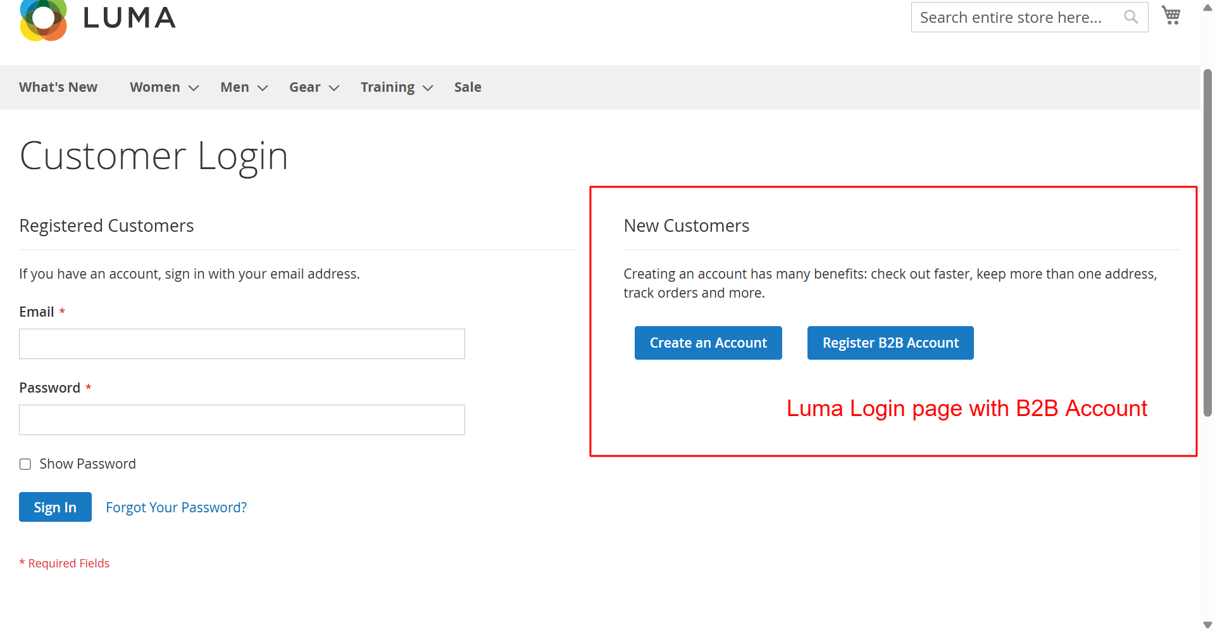Go to the Sale menu item
1215x632 pixels.
[468, 87]
